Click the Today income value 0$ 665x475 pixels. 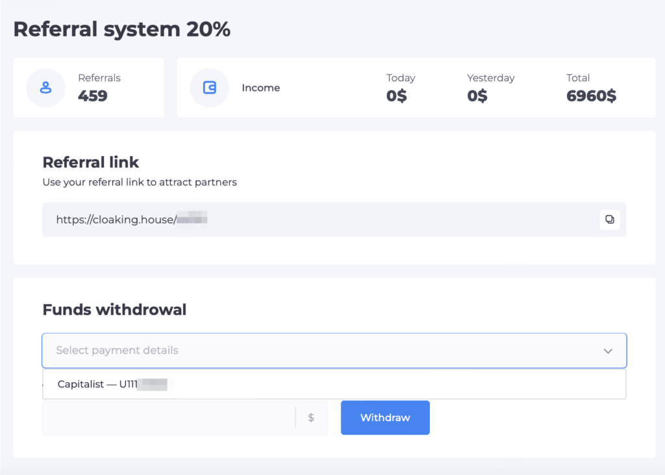396,96
